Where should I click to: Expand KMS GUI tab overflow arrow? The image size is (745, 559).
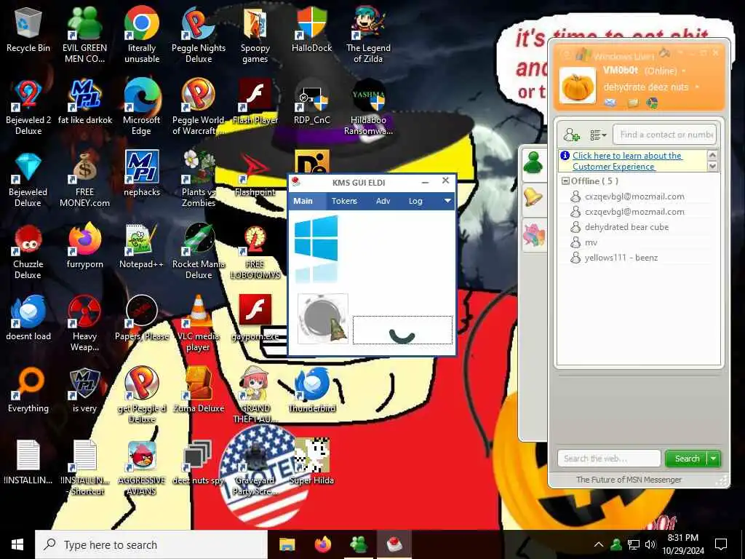pos(447,201)
